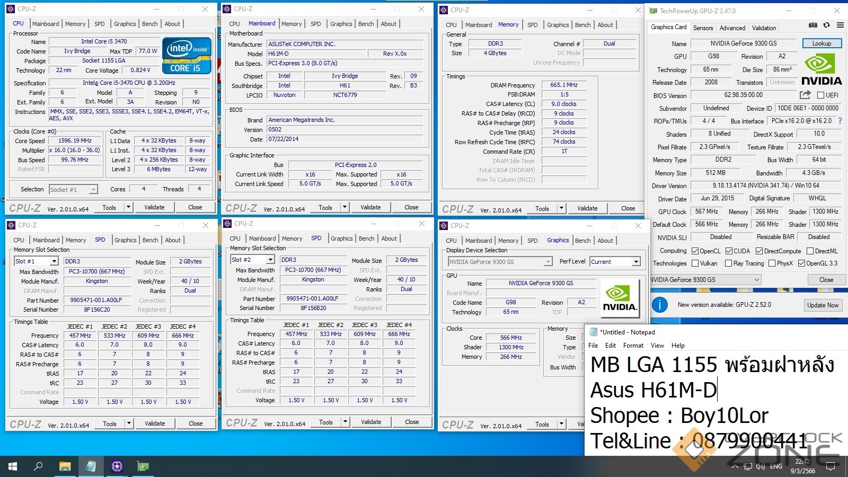Viewport: 848px width, 477px height.
Task: Switch to the Sensors tab in GPU-Z
Action: tap(703, 28)
